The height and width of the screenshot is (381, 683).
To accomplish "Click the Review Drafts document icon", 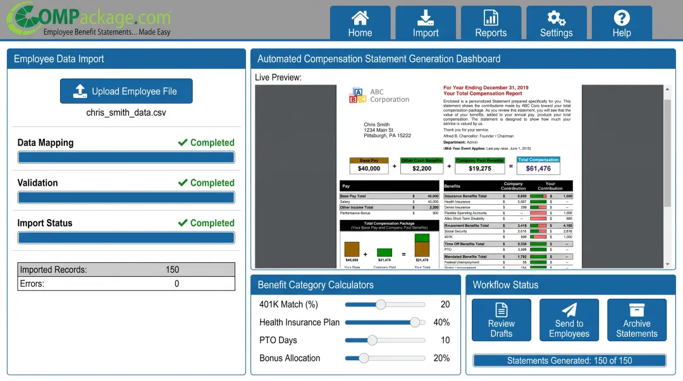I will pos(501,310).
